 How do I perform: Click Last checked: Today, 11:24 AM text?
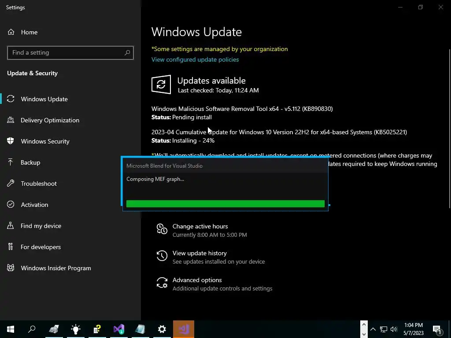point(218,90)
